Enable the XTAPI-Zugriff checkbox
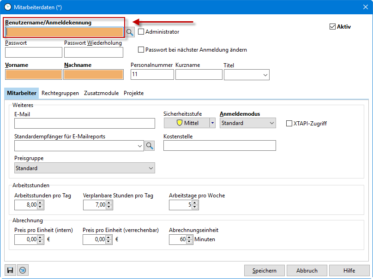373x279 pixels. point(289,124)
